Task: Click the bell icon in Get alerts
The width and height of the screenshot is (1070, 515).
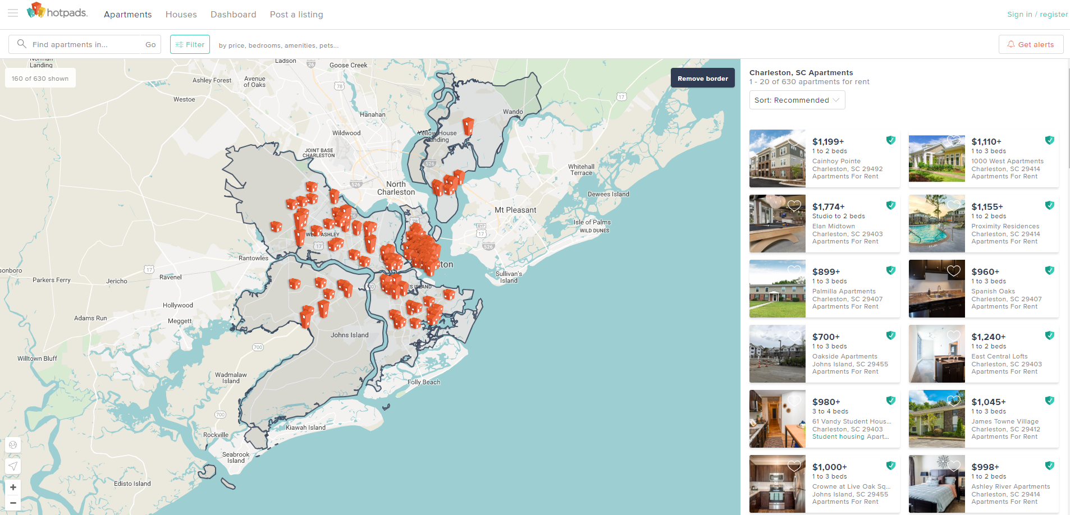Action: (x=1010, y=44)
